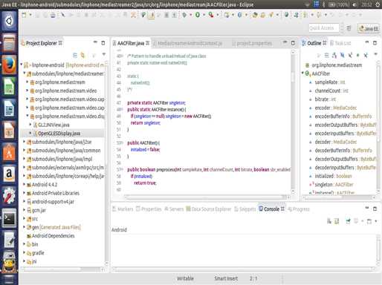This screenshot has width=382, height=285.
Task: Toggle Hide Non-Public Members green dot
Action: tap(357, 55)
